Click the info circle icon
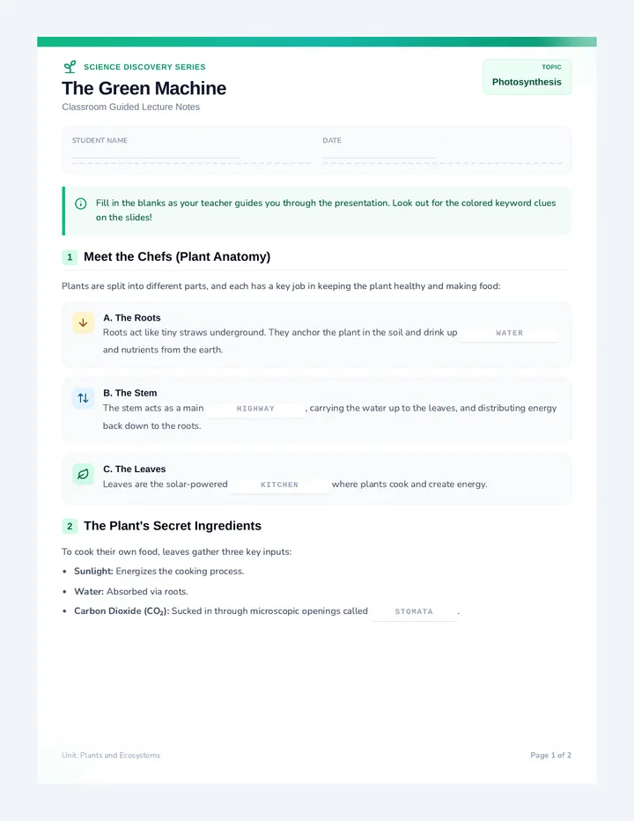Image resolution: width=634 pixels, height=821 pixels. tap(81, 203)
